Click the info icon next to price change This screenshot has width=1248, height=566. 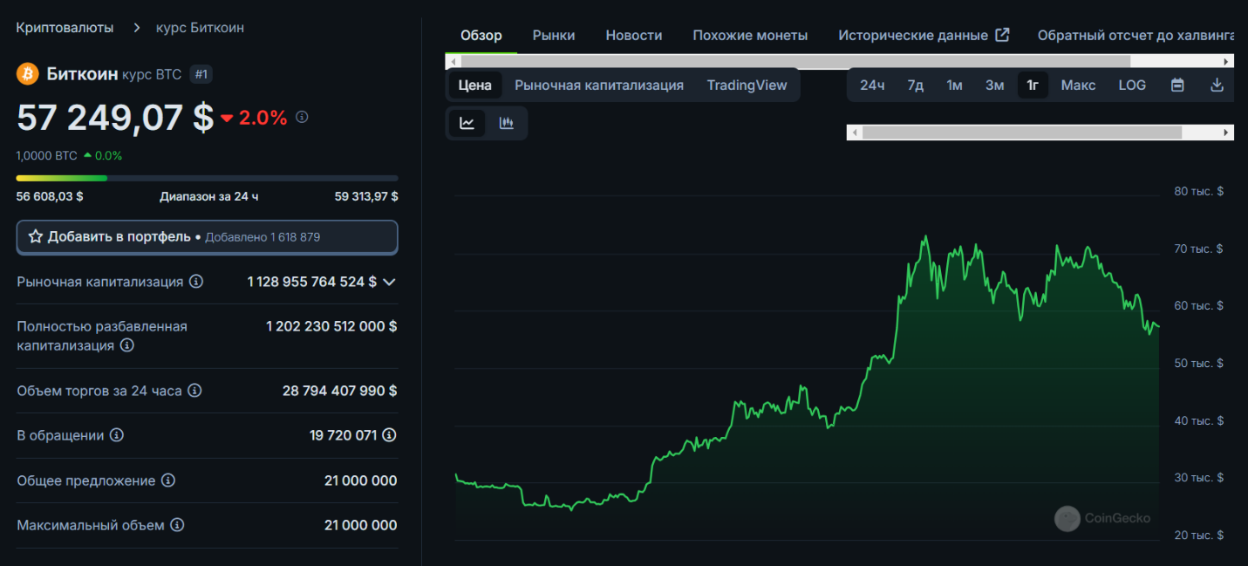(x=302, y=117)
